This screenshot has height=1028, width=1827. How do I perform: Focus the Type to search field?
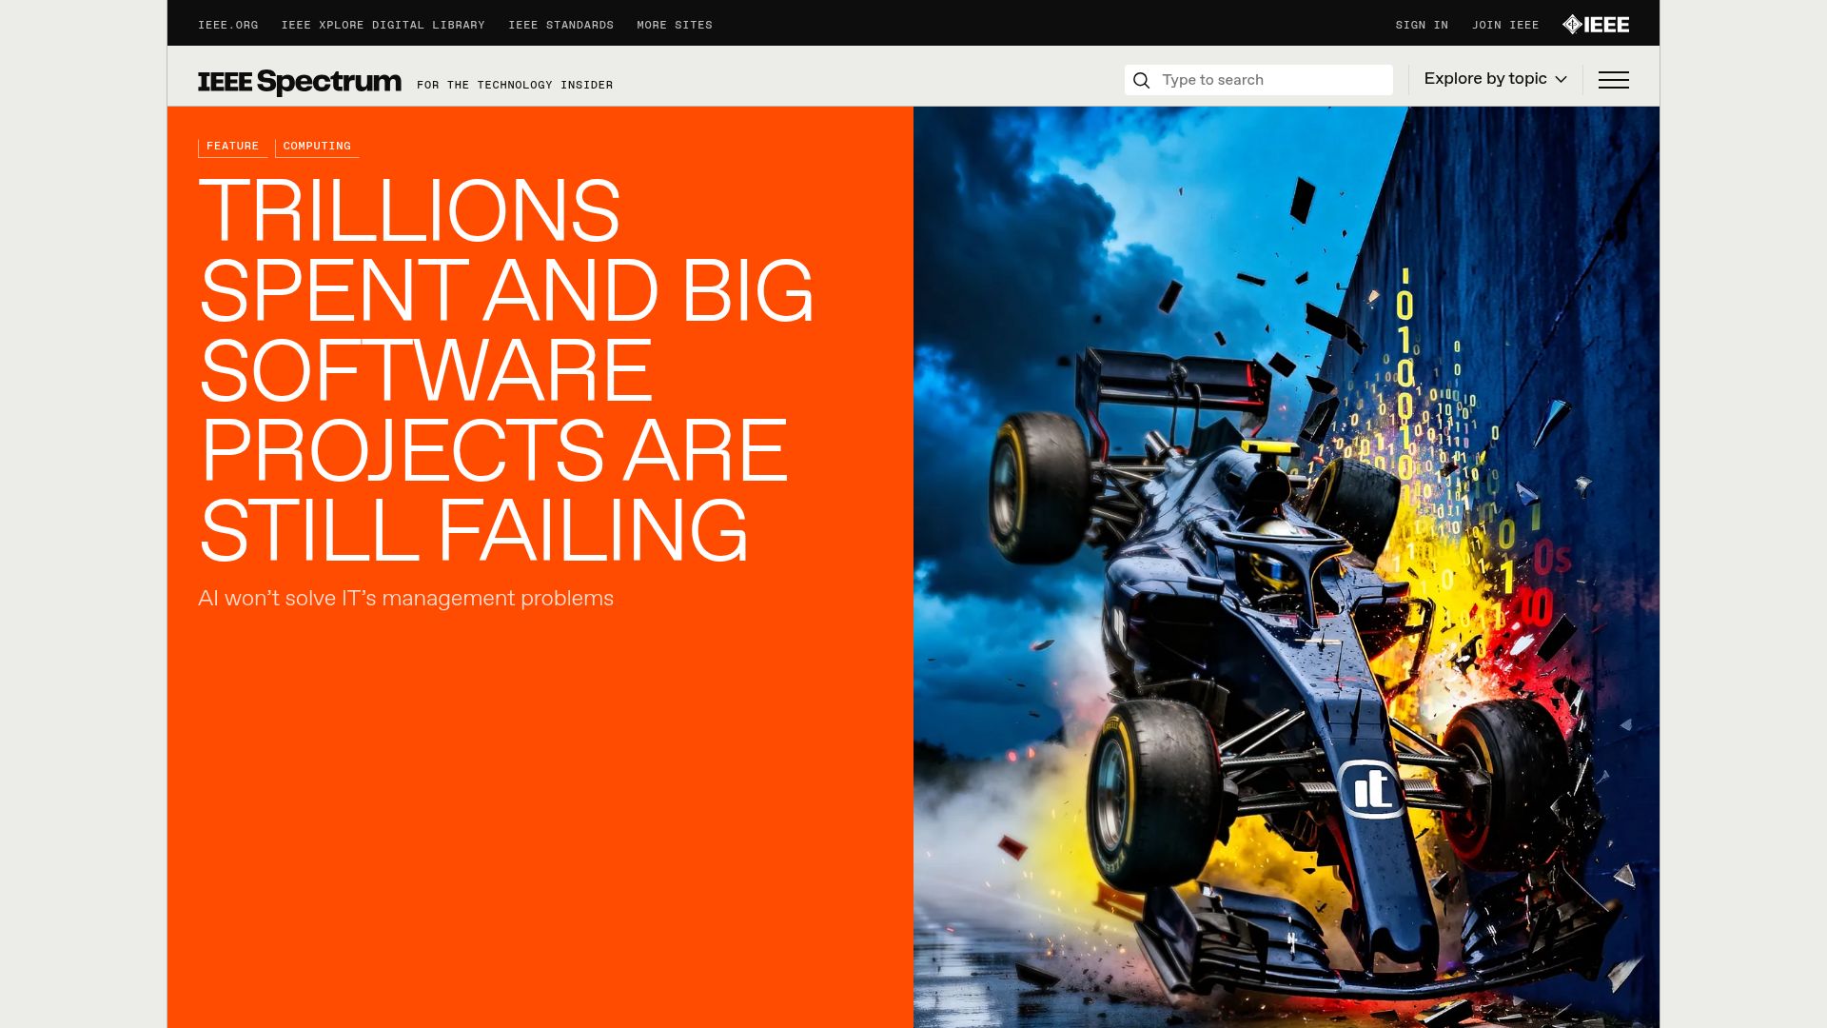click(x=1259, y=80)
